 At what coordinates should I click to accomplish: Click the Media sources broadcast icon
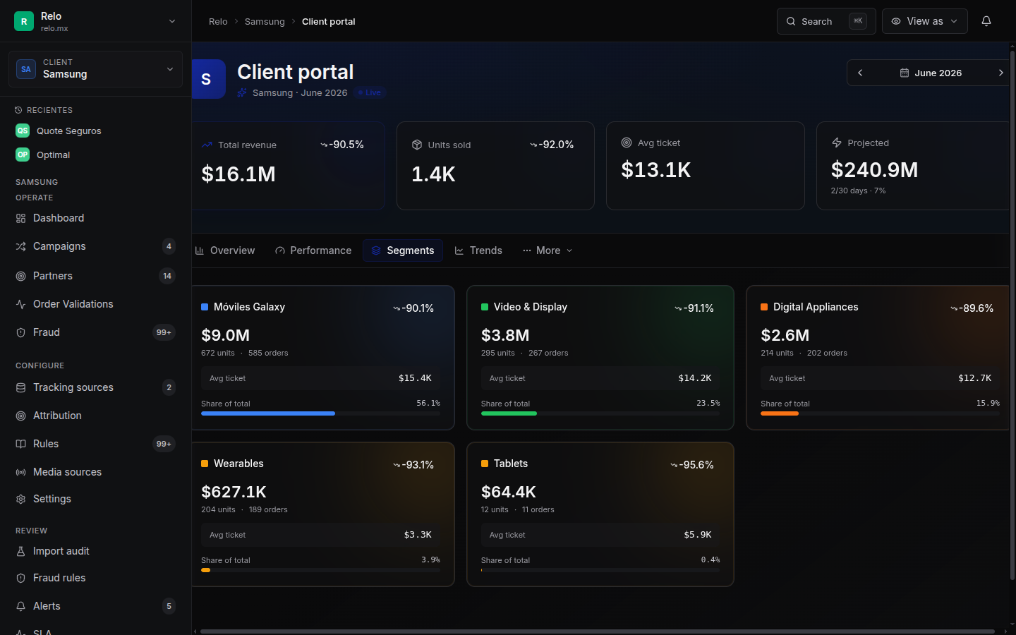20,472
